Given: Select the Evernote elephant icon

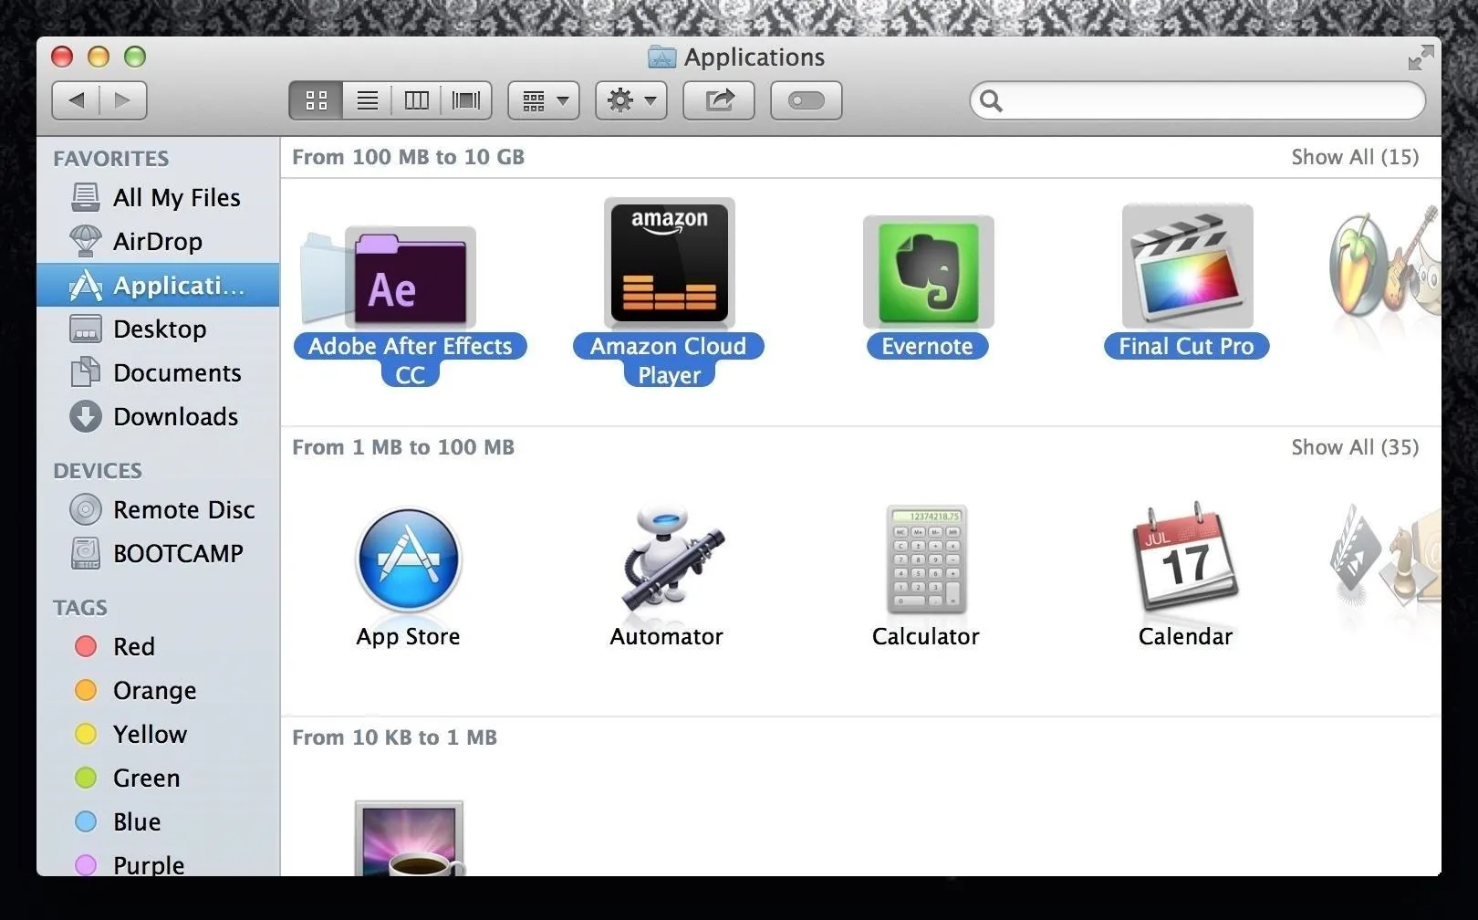Looking at the screenshot, I should pyautogui.click(x=928, y=272).
